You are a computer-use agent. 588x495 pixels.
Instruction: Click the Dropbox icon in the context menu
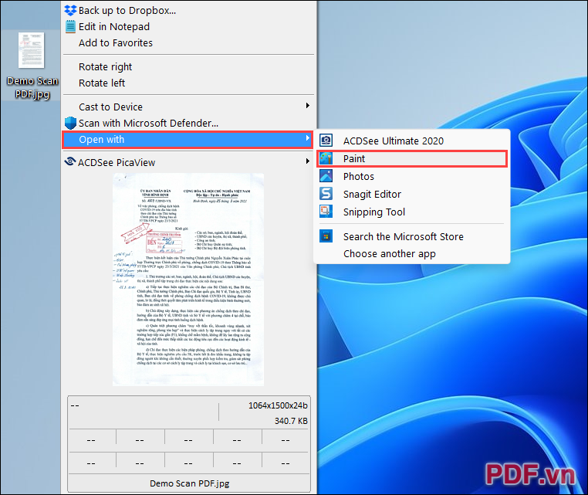click(x=70, y=10)
